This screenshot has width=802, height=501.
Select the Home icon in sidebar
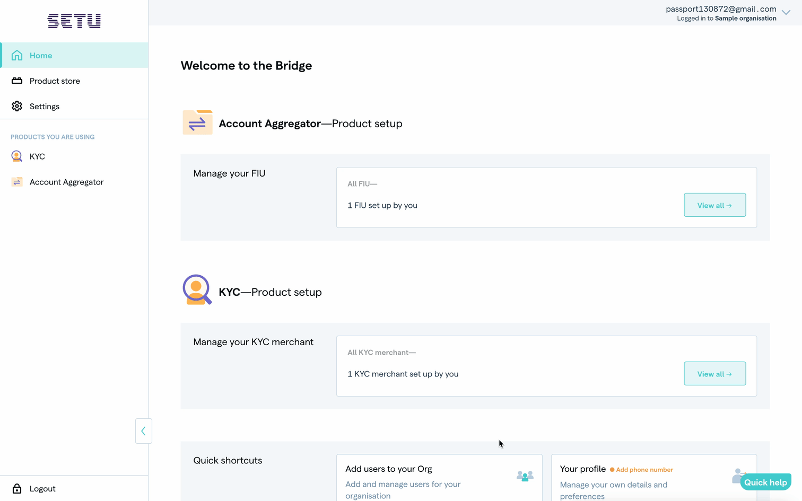(x=17, y=55)
